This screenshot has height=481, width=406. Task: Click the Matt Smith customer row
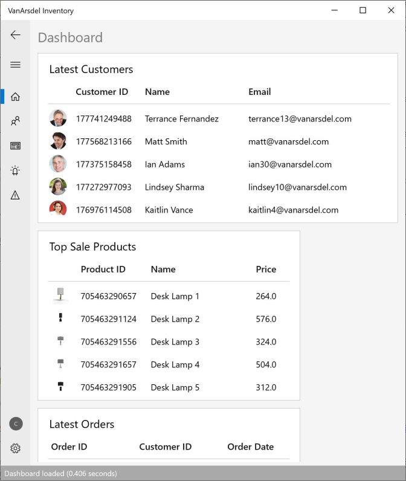point(166,141)
